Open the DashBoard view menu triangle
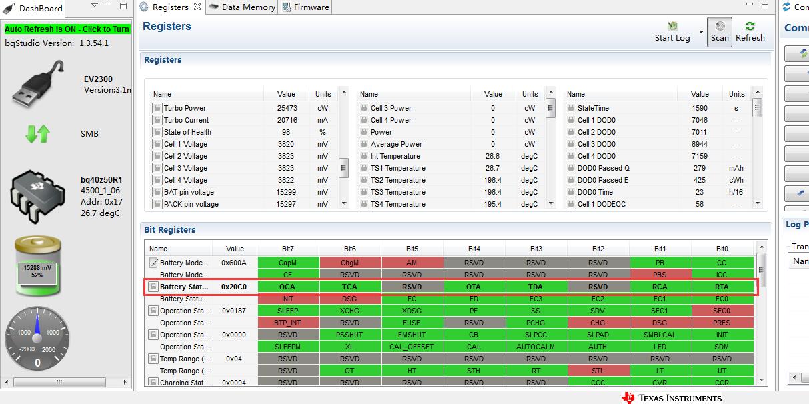Image resolution: width=809 pixels, height=404 pixels. click(95, 6)
